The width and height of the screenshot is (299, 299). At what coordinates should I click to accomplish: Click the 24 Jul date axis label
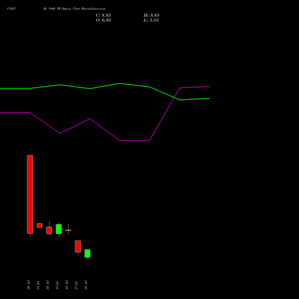pyautogui.click(x=66, y=285)
